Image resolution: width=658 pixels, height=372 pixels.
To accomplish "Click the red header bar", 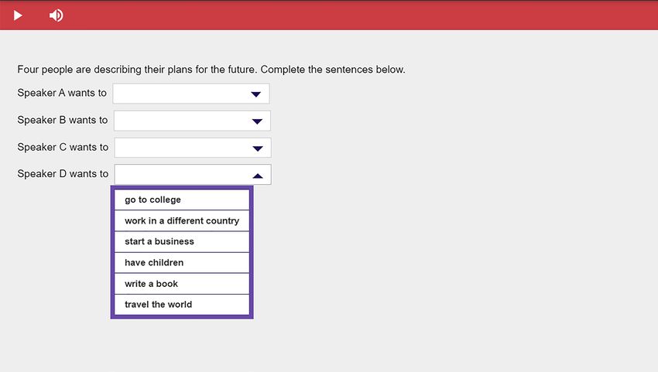I will [329, 15].
